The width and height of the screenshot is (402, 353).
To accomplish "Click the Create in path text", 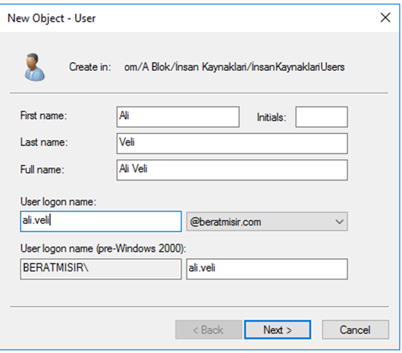I will pyautogui.click(x=233, y=67).
